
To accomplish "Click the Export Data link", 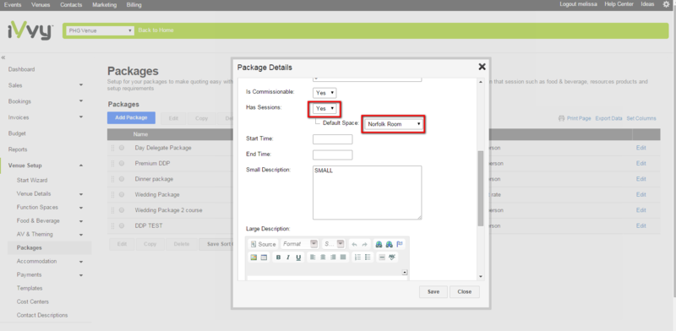I will [x=608, y=118].
